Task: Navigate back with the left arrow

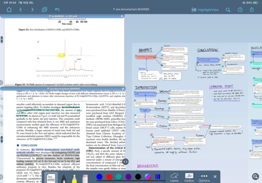Action: (20, 10)
